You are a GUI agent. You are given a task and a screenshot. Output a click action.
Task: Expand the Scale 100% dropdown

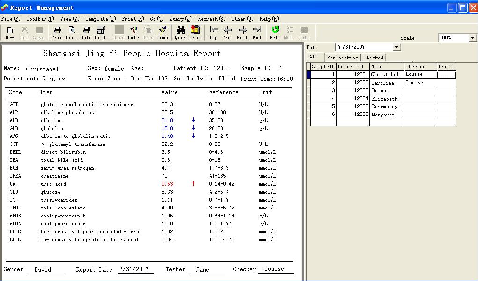pyautogui.click(x=472, y=38)
